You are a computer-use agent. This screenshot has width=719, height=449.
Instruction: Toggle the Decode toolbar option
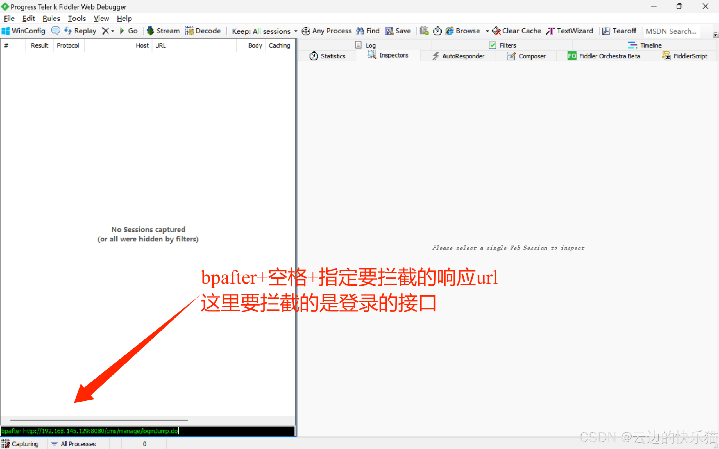click(x=203, y=31)
